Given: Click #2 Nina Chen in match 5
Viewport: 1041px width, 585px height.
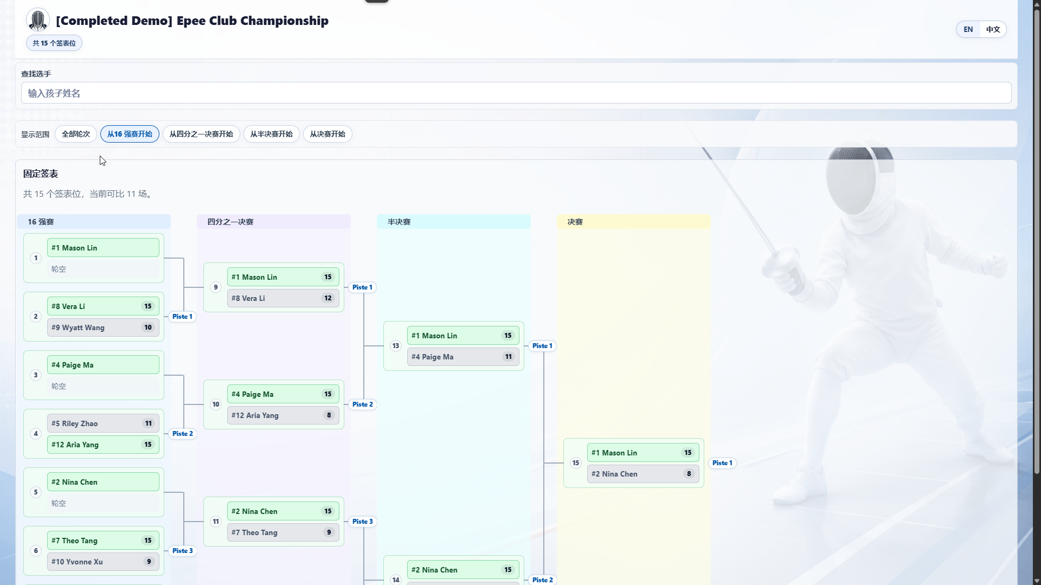Looking at the screenshot, I should click(103, 482).
